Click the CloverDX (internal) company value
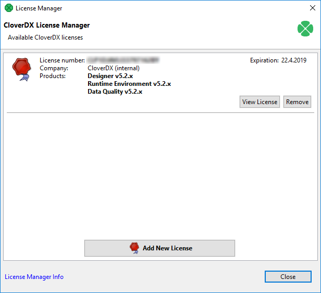Screen dimensions: 321x293 coord(113,68)
